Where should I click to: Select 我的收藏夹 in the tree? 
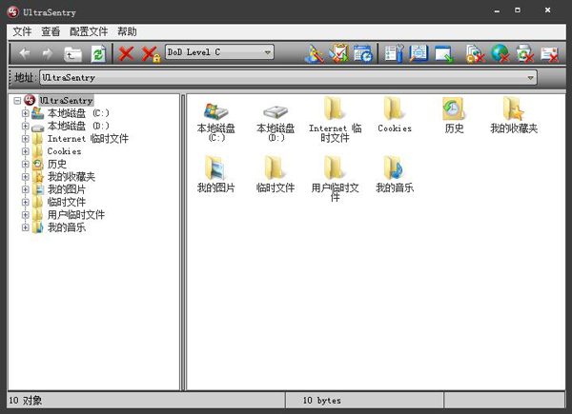coord(71,177)
